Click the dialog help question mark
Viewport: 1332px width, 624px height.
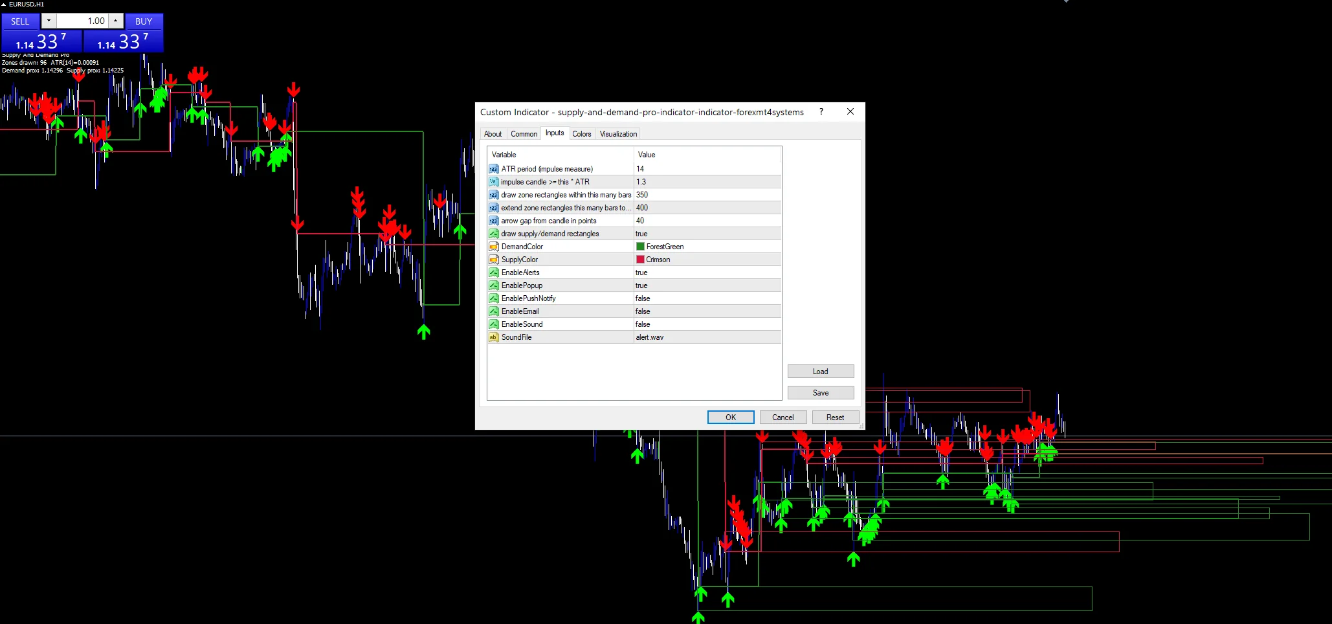(821, 111)
